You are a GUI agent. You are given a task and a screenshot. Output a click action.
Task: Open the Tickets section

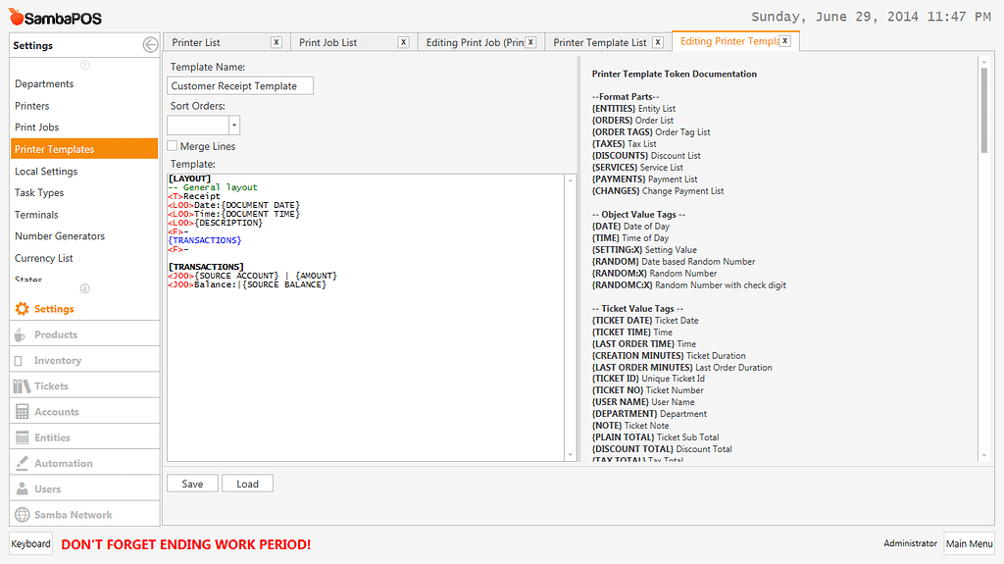(84, 385)
